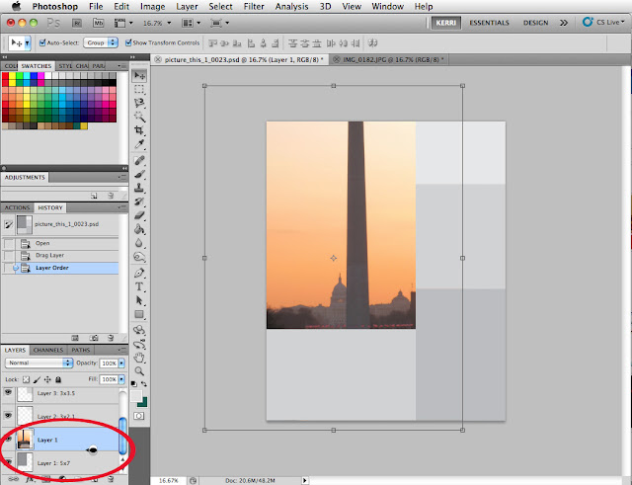Click the CS Live button
The width and height of the screenshot is (632, 485).
[604, 21]
